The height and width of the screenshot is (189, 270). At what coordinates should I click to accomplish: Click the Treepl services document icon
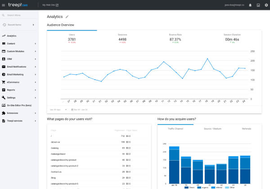point(4,121)
